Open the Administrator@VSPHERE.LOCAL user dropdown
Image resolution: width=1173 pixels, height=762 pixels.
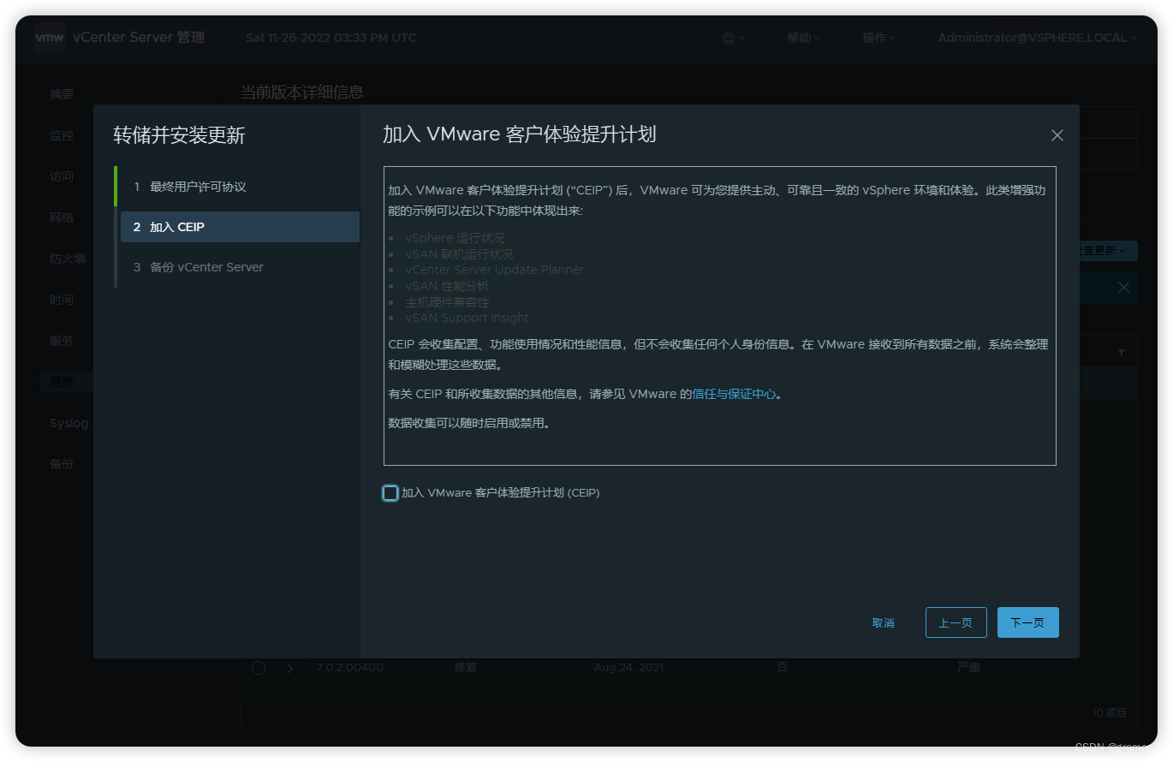1037,38
